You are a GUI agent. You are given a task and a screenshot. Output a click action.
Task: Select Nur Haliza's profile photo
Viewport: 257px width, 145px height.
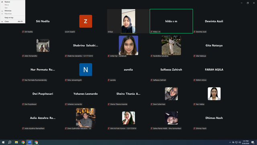[214, 94]
